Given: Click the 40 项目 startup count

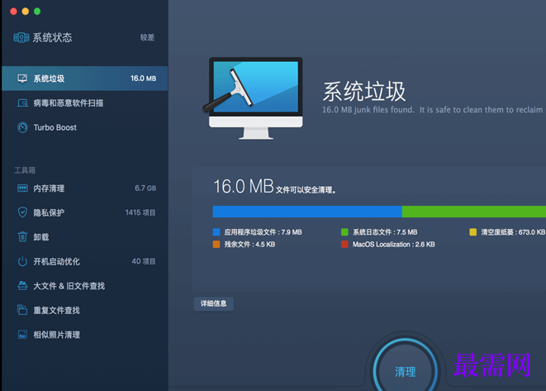Looking at the screenshot, I should [144, 261].
